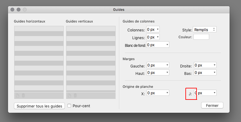Expand the Blanc de fond dropdown
Image resolution: width=241 pixels, height=122 pixels.
pyautogui.click(x=167, y=45)
